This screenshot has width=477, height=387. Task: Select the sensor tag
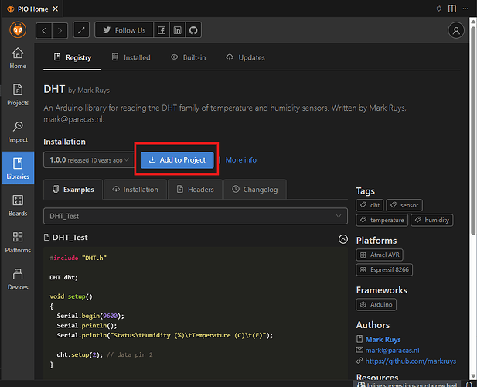click(x=406, y=205)
